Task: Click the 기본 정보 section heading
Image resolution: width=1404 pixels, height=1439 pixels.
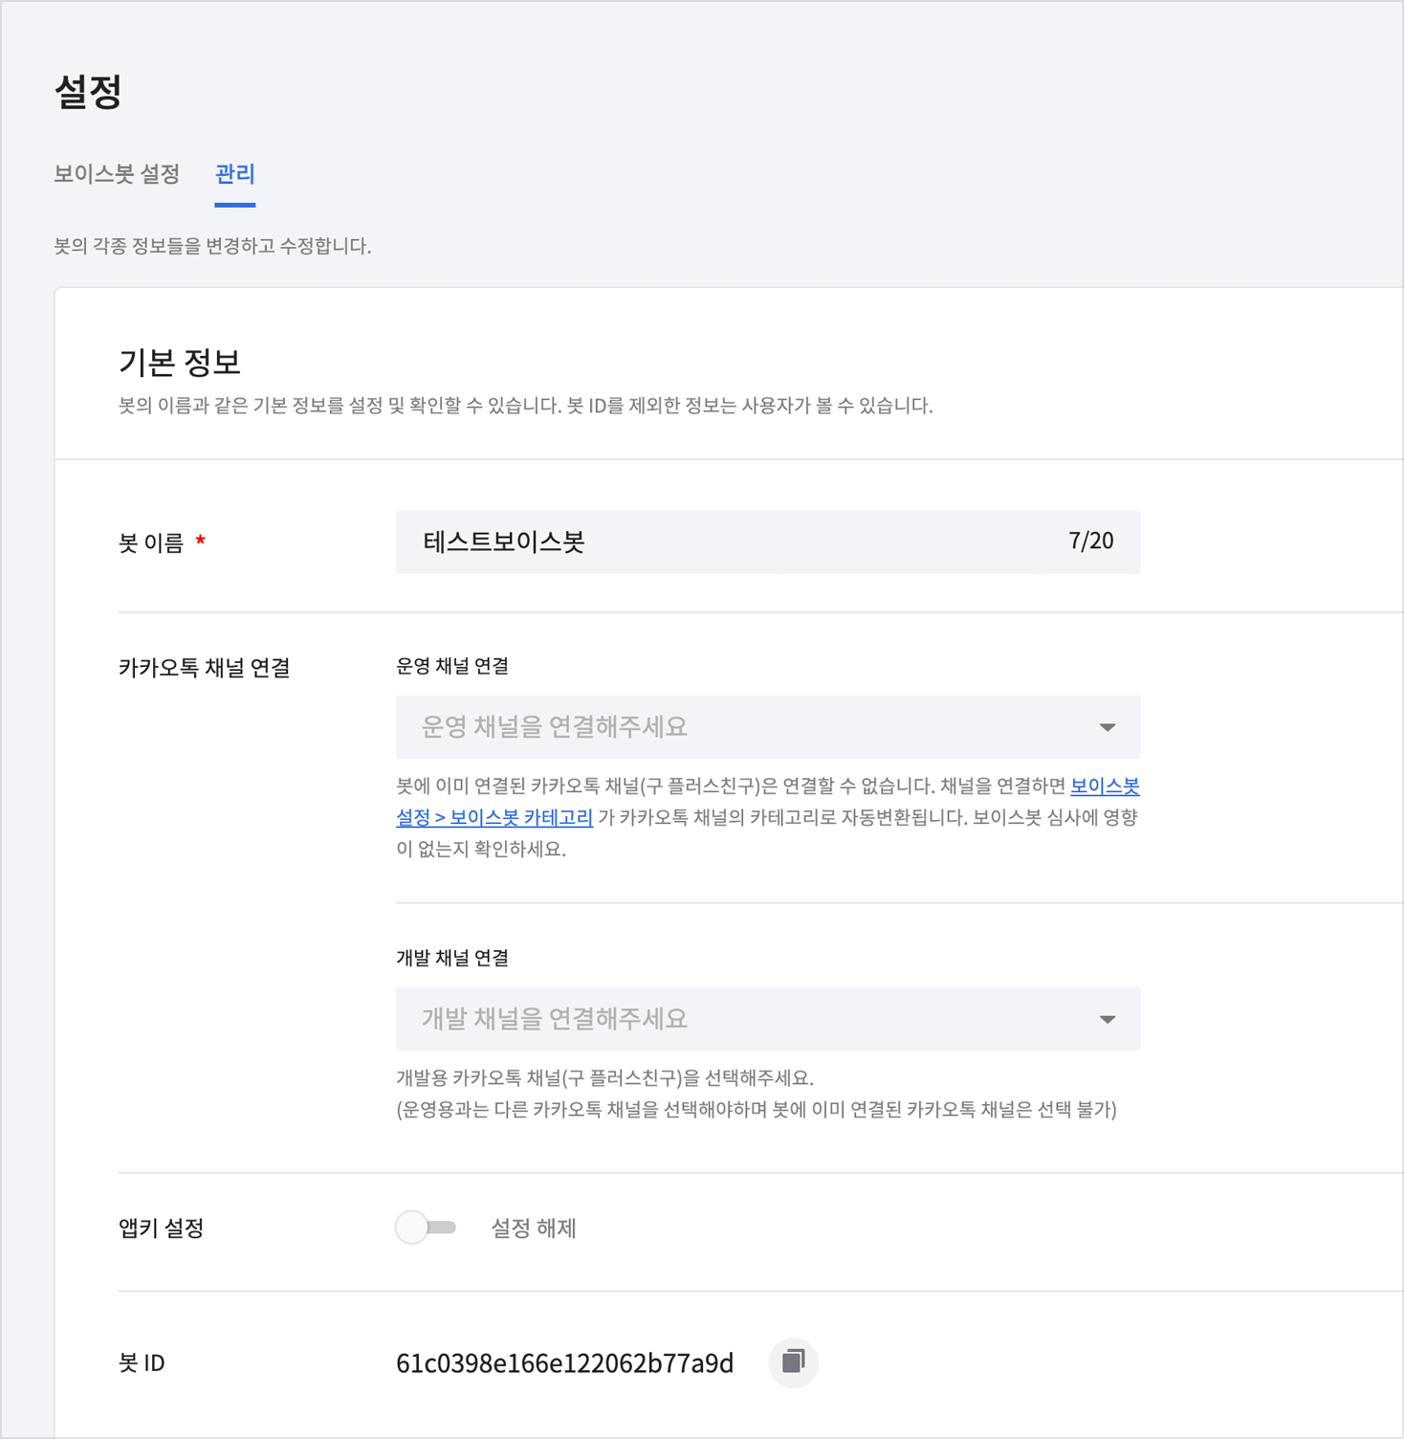Action: (180, 363)
